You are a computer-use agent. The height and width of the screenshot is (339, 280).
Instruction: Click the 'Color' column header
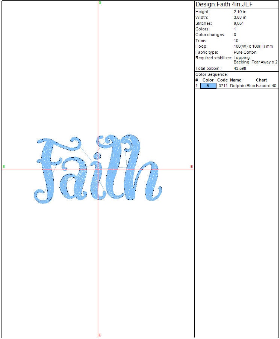click(208, 80)
